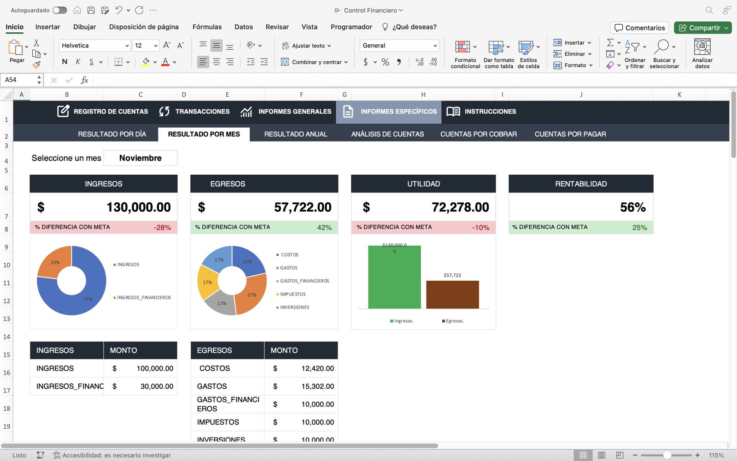Open the Comentarios button
Image resolution: width=737 pixels, height=461 pixels.
point(639,28)
